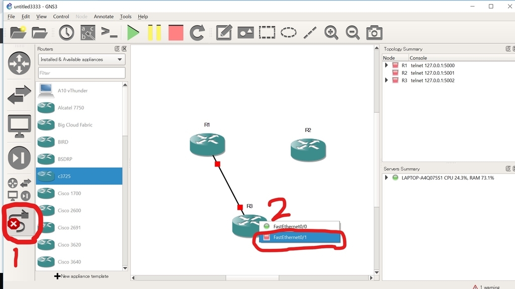Browse end devices monitor icon
Viewport: 515px width, 289px height.
click(x=19, y=126)
